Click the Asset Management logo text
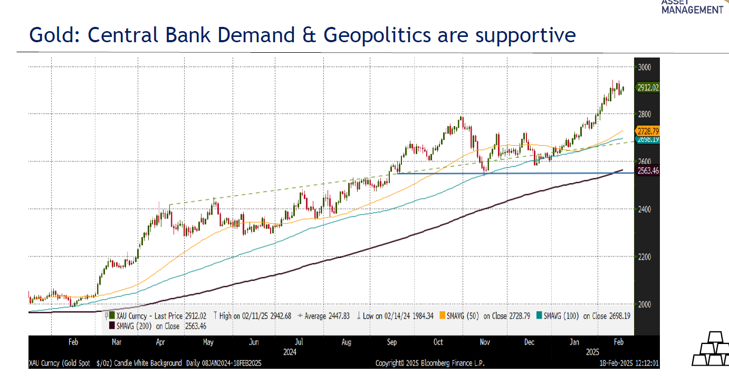Viewport: 729px width, 382px height. 692,7
